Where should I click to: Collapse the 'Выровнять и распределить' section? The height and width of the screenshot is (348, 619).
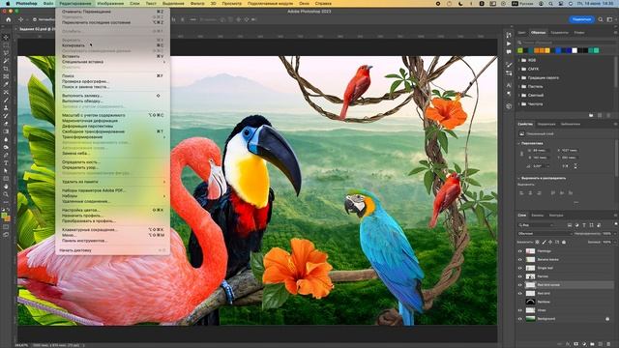(x=519, y=178)
